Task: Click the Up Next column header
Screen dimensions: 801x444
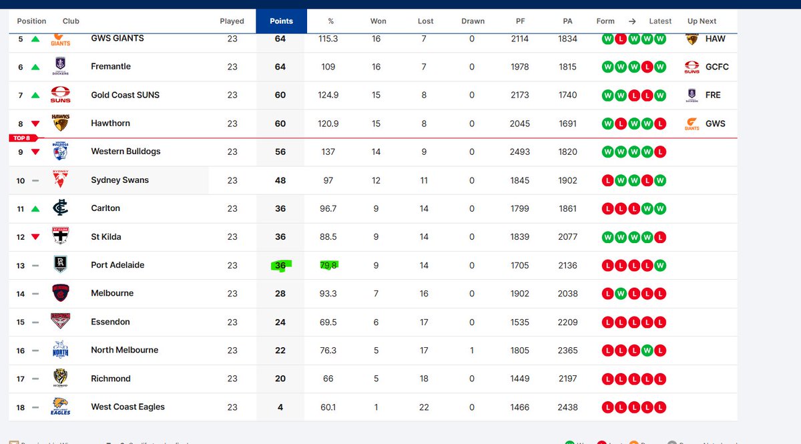Action: (x=702, y=21)
